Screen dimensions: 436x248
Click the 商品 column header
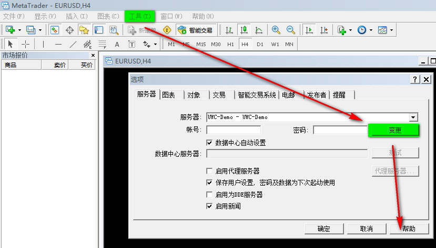[x=22, y=65]
